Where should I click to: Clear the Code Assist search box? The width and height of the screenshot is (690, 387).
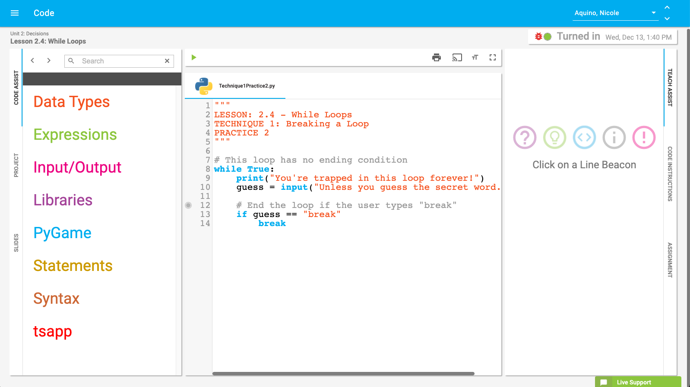point(167,61)
